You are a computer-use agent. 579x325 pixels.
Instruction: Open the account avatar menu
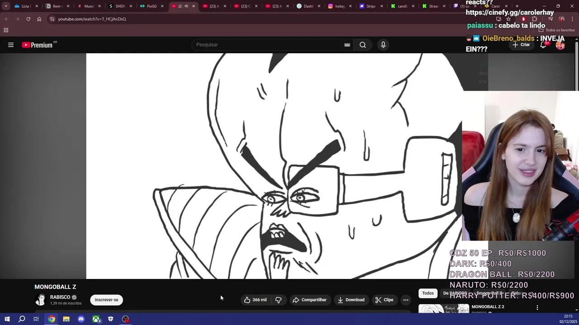point(560,45)
